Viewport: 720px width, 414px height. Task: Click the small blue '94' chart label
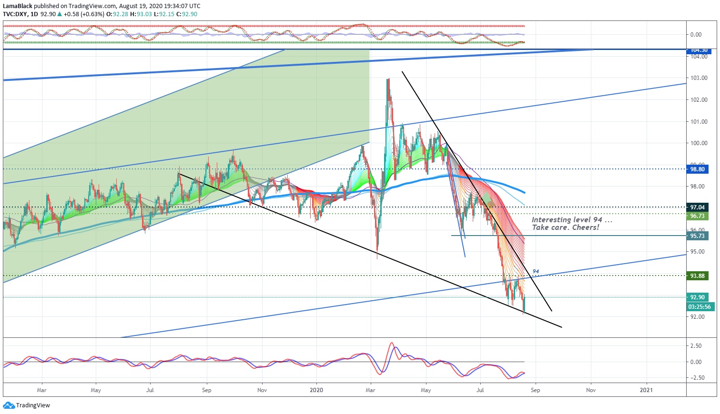tap(536, 271)
